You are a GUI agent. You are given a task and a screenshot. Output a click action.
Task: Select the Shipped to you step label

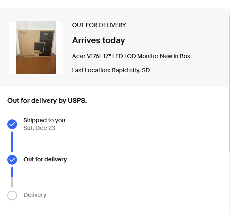click(44, 120)
